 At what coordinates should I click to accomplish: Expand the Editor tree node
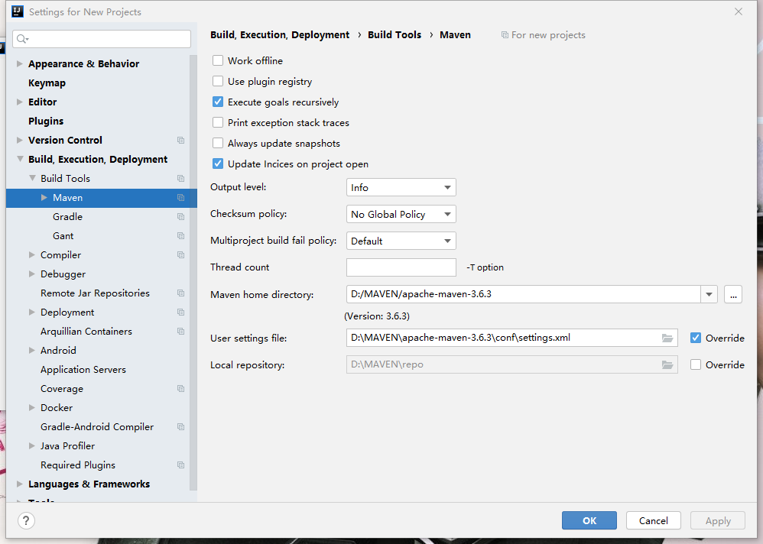coord(19,102)
